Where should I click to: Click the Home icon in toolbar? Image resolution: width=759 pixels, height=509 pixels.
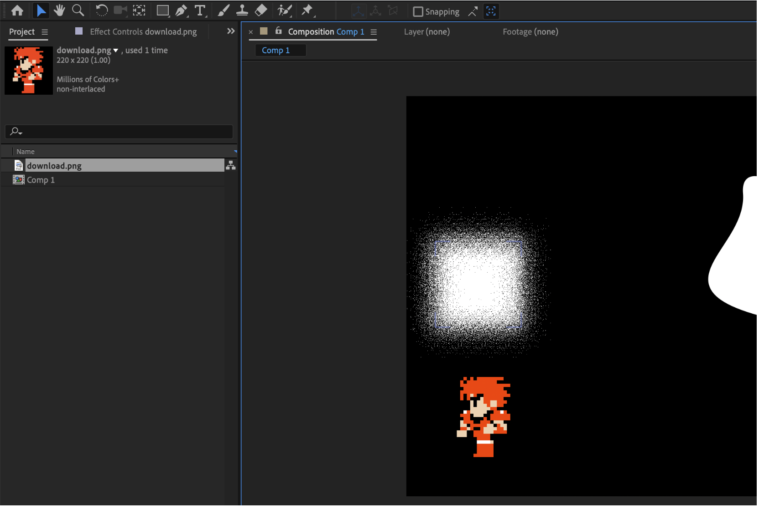(17, 10)
